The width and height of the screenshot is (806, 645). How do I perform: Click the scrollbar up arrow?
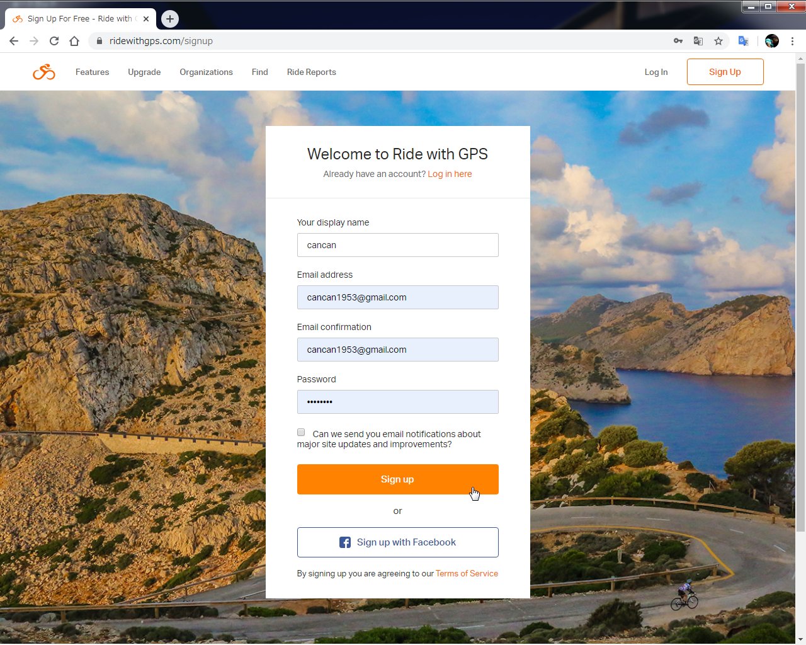[x=800, y=59]
